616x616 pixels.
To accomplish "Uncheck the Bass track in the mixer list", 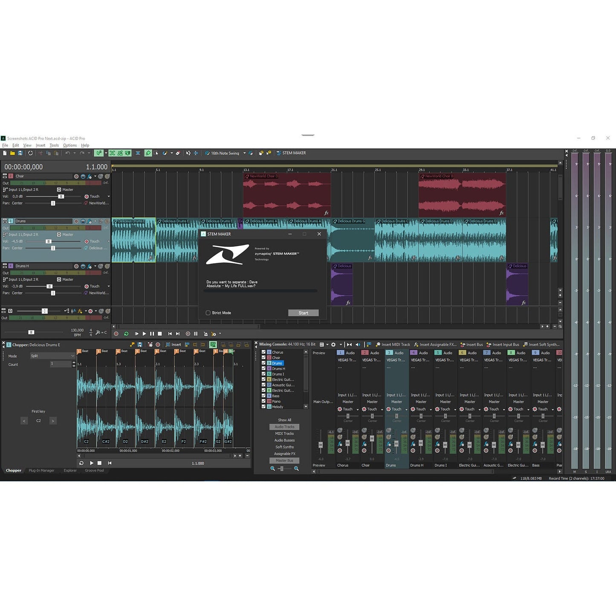I will (263, 396).
